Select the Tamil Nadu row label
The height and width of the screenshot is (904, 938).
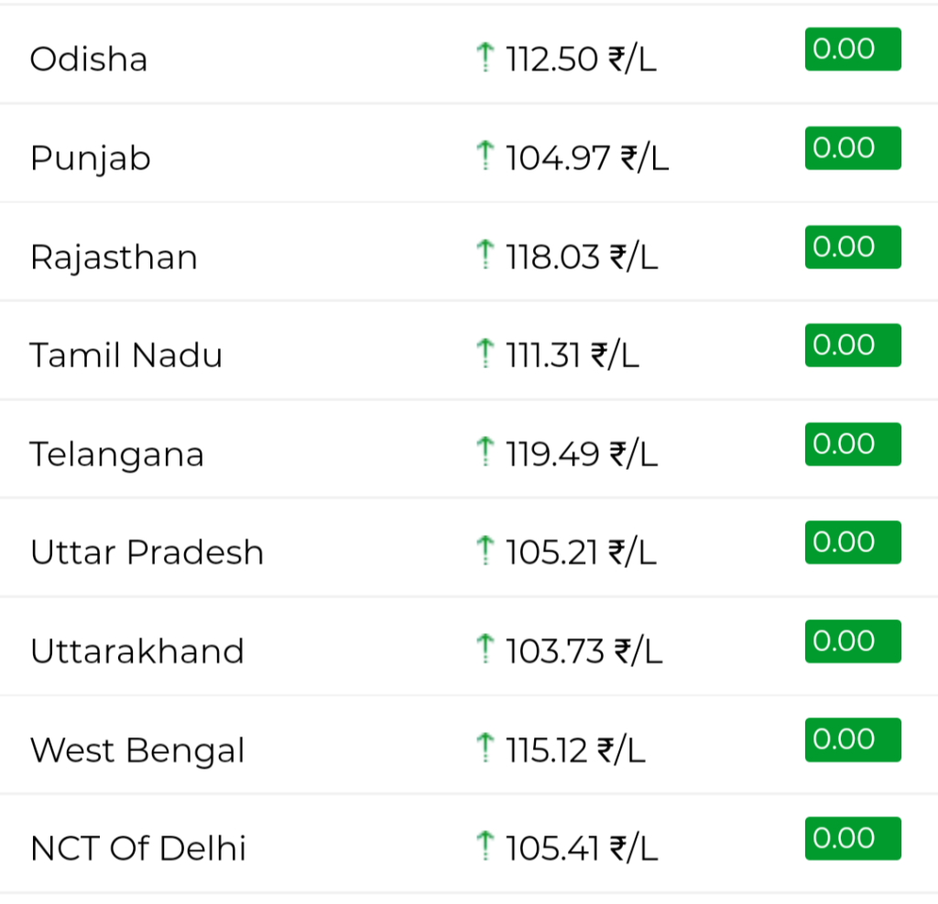(x=125, y=354)
